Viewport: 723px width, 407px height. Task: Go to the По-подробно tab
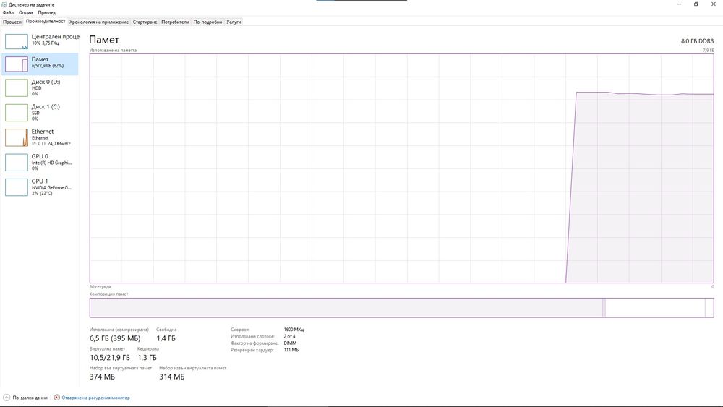208,22
